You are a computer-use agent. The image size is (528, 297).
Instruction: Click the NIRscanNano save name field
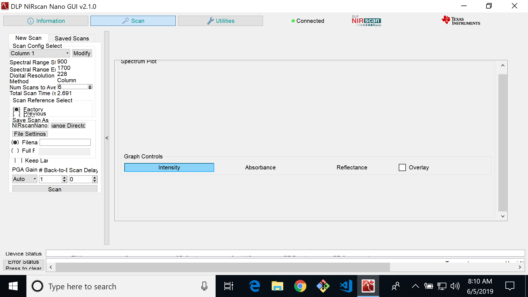point(30,125)
